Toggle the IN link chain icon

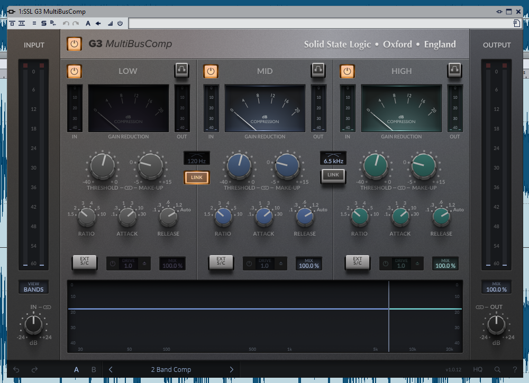click(x=47, y=307)
